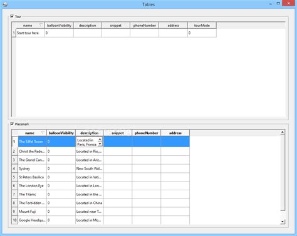Image resolution: width=297 pixels, height=236 pixels.
Task: Click row header 1 in Tour table
Action: tap(14, 33)
